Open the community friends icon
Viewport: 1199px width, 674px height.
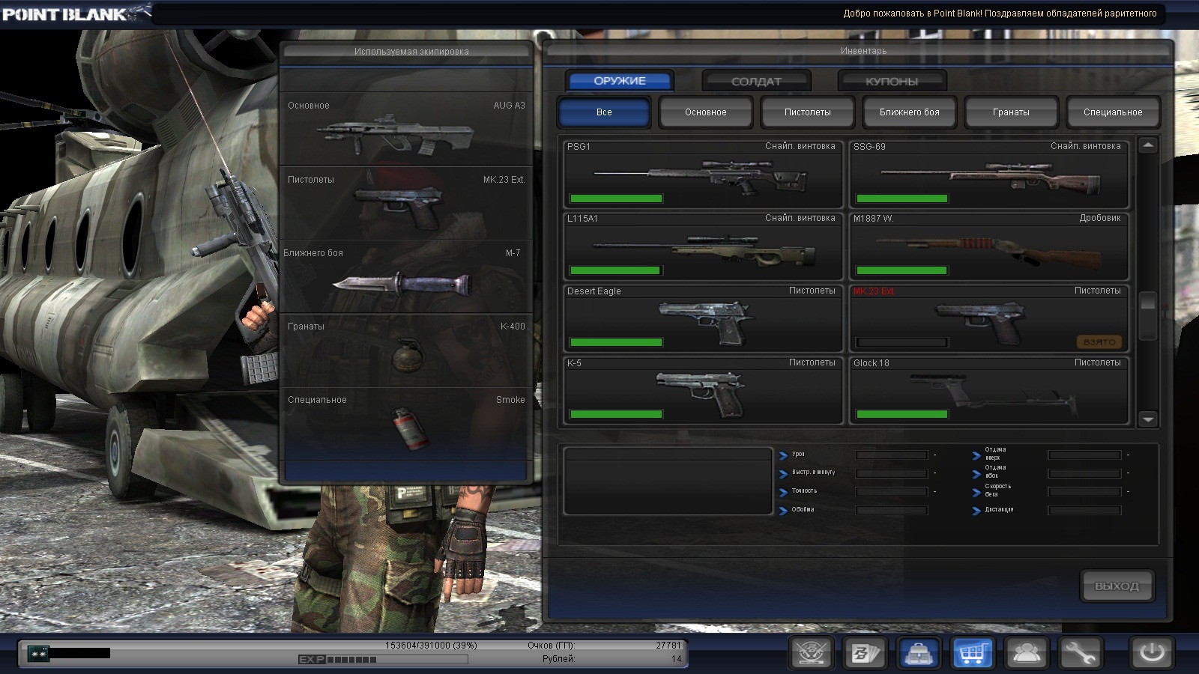(1025, 653)
